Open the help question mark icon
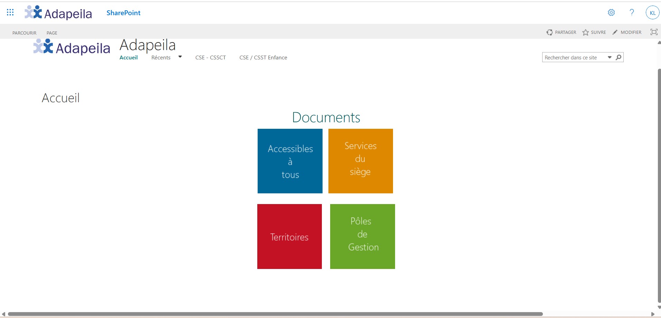 click(x=632, y=13)
